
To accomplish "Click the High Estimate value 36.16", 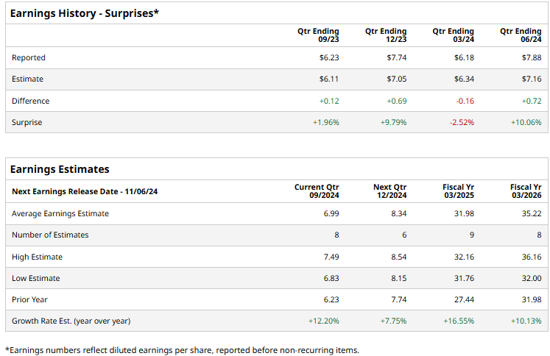I will 531,257.
